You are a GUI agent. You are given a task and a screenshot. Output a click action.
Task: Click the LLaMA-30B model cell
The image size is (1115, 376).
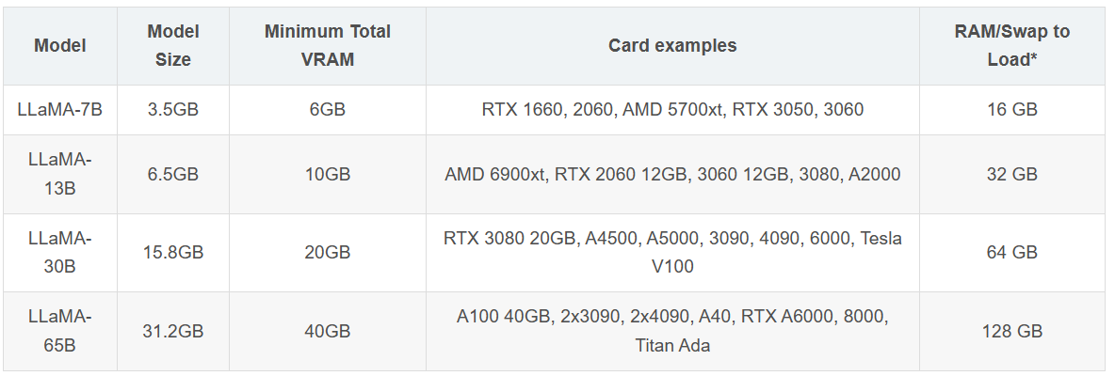point(59,253)
